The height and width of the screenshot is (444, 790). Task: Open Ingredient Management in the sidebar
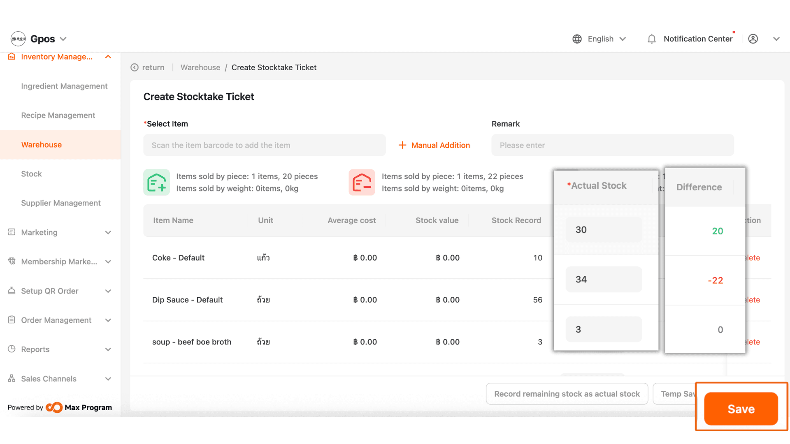[64, 86]
